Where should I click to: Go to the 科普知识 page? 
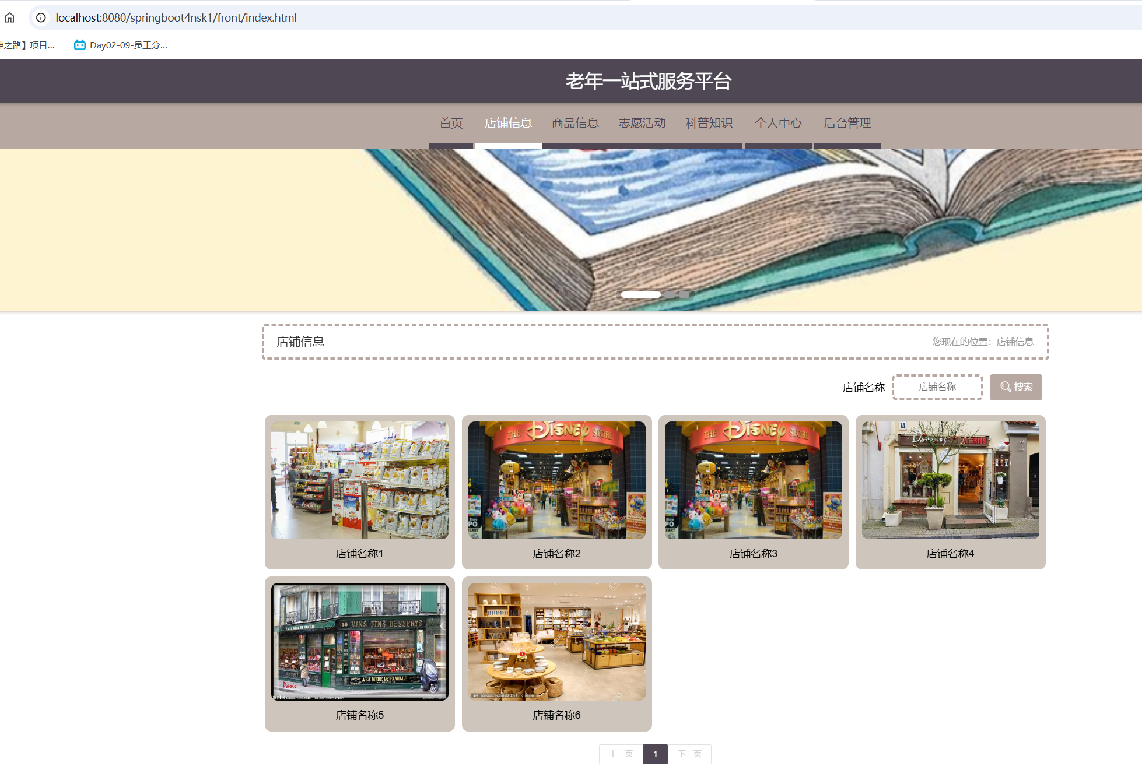coord(709,123)
